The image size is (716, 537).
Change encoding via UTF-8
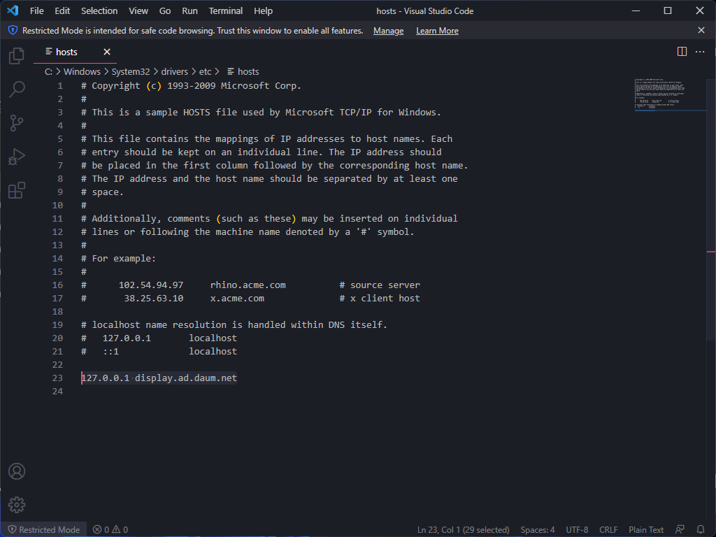click(577, 530)
